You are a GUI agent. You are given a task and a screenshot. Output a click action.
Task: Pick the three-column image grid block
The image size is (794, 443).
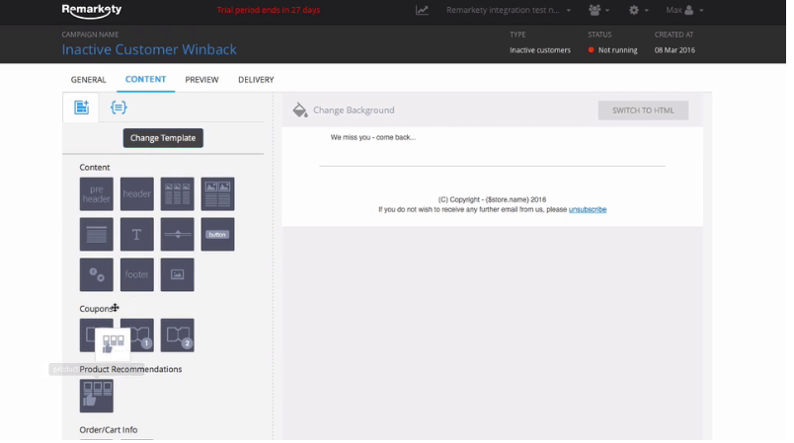pyautogui.click(x=177, y=193)
